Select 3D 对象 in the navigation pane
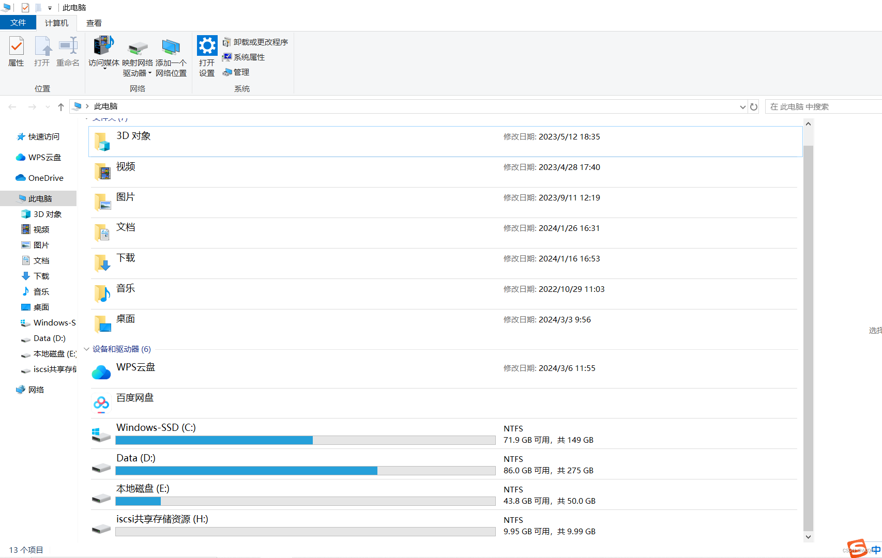The height and width of the screenshot is (558, 882). pos(41,214)
